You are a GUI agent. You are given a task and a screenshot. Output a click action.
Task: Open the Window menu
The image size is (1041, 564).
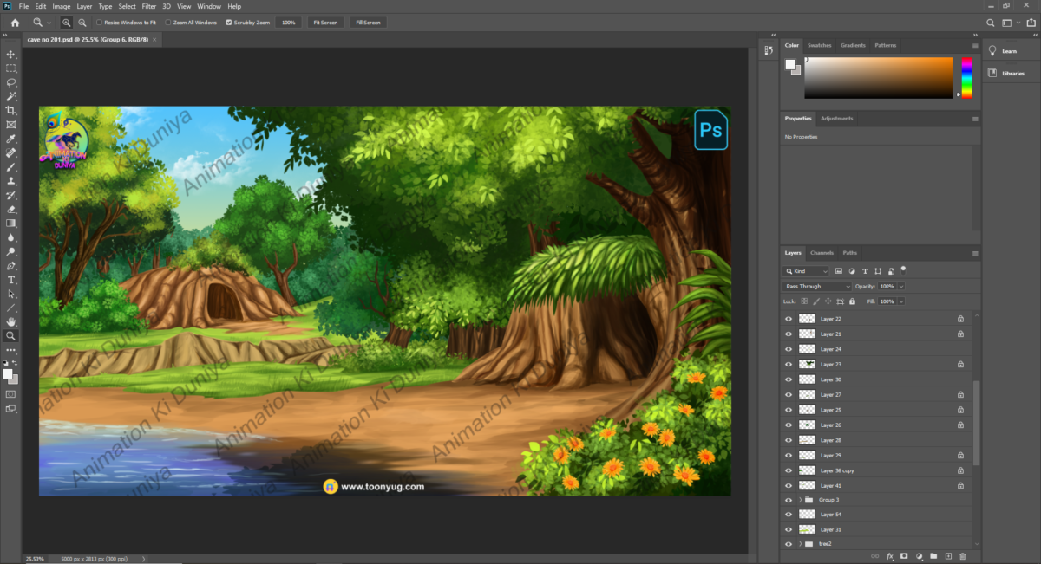tap(209, 6)
